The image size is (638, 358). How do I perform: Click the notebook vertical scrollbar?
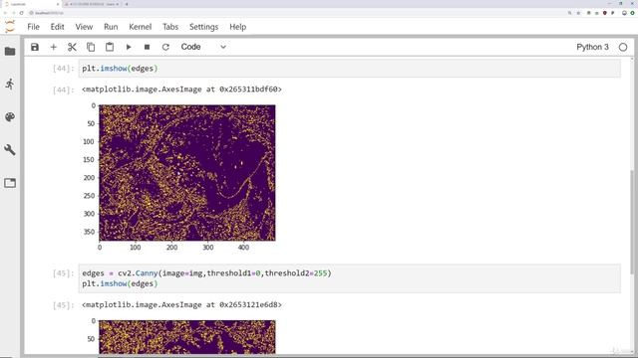(632, 221)
